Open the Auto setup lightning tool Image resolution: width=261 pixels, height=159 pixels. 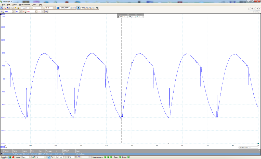pos(15,8)
